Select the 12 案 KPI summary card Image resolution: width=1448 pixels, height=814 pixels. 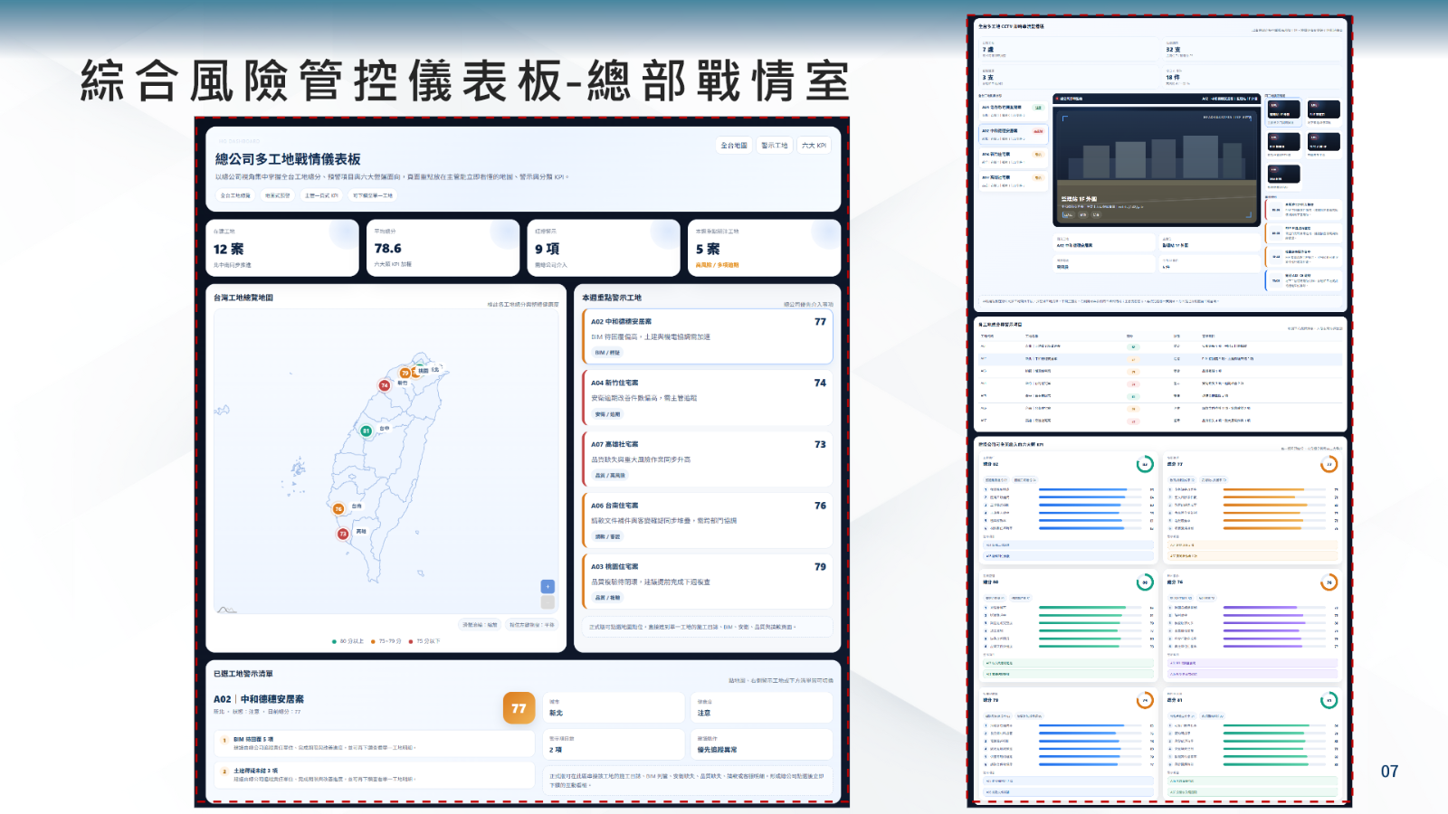[x=282, y=248]
